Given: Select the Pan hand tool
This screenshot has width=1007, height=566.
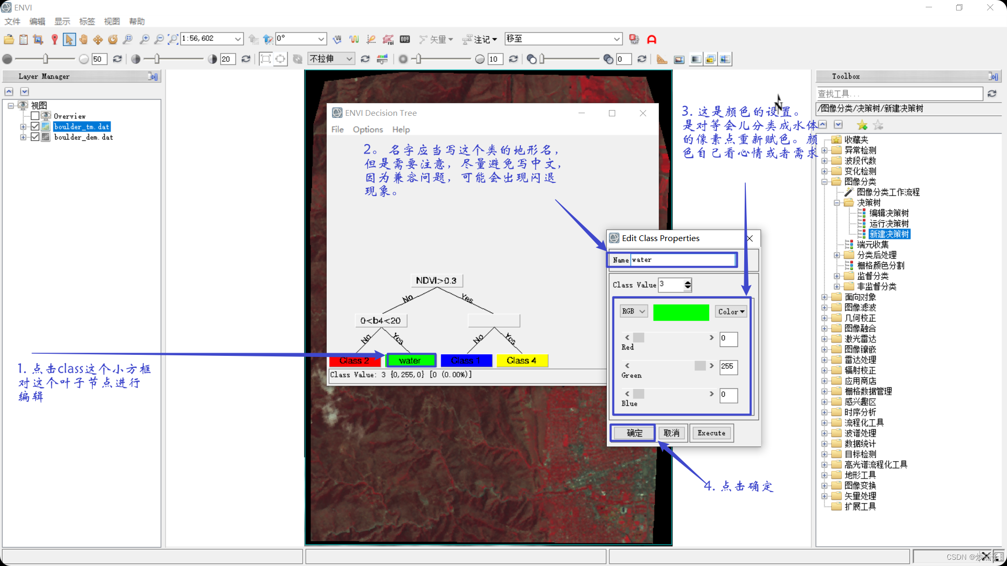Looking at the screenshot, I should click(x=83, y=39).
